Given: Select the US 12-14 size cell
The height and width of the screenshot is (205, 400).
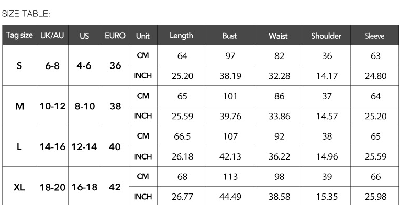Looking at the screenshot, I should pos(84,146).
